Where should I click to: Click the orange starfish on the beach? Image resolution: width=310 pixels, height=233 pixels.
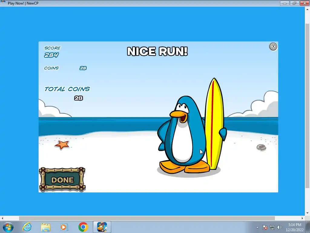coord(62,145)
